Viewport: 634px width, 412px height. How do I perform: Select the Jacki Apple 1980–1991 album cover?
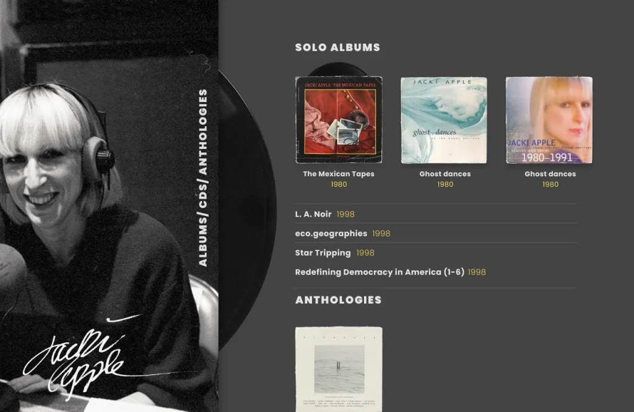pos(549,121)
